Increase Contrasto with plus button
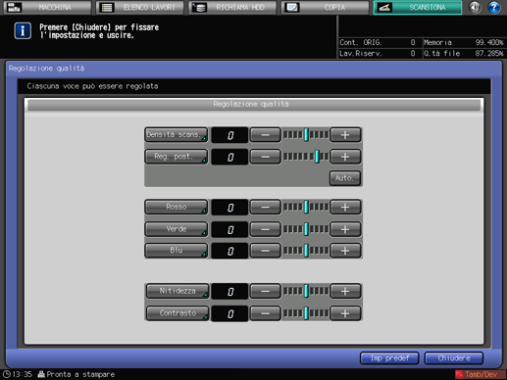This screenshot has width=507, height=380. pos(345,313)
